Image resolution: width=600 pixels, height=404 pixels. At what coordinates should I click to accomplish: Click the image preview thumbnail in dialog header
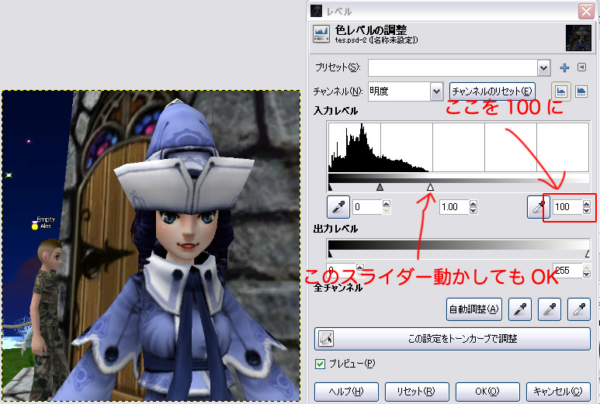(x=578, y=38)
